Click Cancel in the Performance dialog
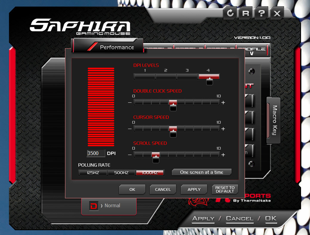This screenshot has height=235, width=310. tap(163, 189)
